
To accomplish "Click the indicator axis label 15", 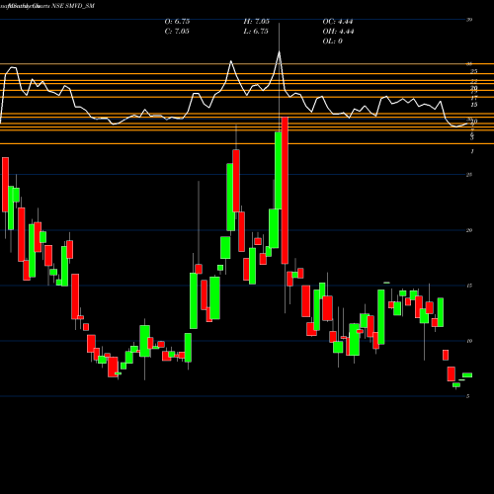I will [474, 105].
